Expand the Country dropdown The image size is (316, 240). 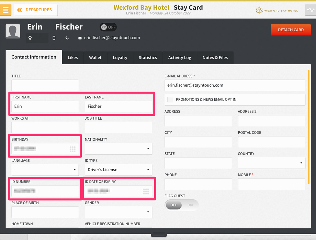[271, 163]
